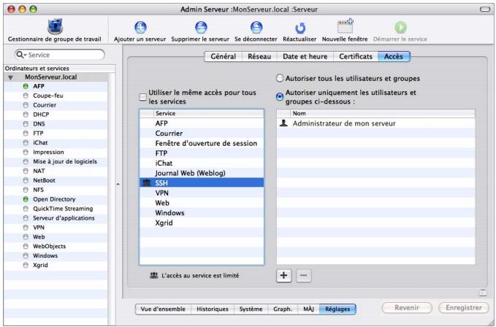Select Courrier in the access Service list
The width and height of the screenshot is (496, 327).
point(202,134)
